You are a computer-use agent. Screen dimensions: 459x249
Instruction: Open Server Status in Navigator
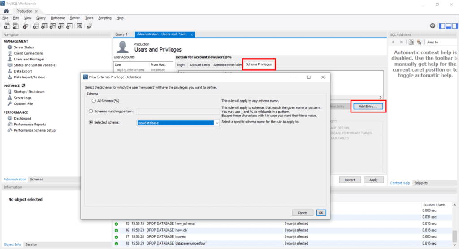(x=24, y=47)
